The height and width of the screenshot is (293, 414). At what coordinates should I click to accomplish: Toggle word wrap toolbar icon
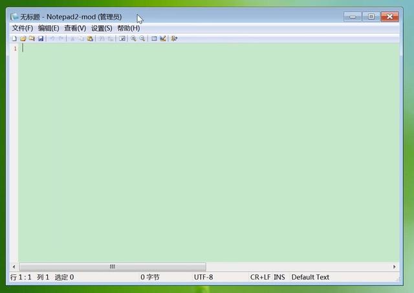[122, 39]
